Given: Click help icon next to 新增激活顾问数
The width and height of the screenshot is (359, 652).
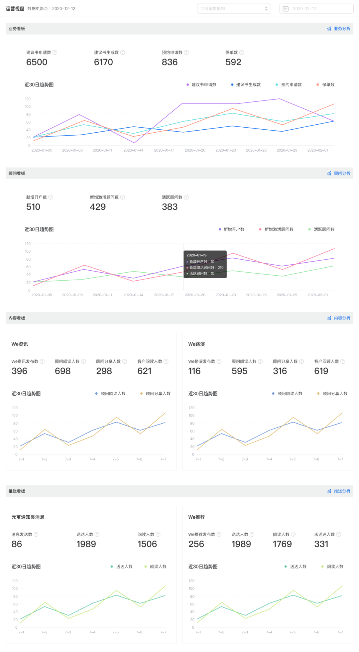Looking at the screenshot, I should [123, 197].
